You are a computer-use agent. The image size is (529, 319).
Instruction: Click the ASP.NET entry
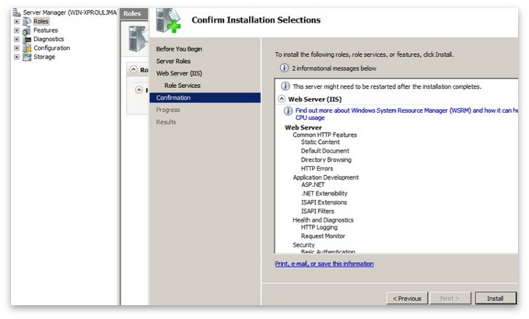pos(313,184)
